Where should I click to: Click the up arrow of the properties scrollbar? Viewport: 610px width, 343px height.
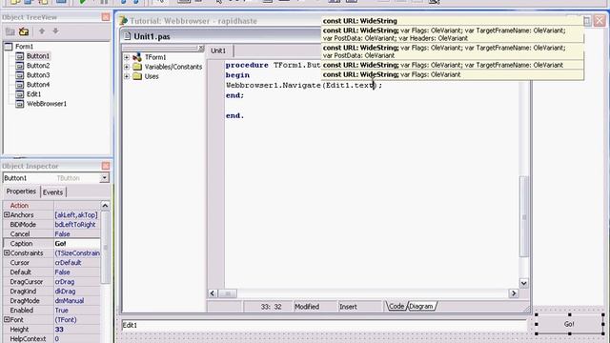tap(105, 206)
